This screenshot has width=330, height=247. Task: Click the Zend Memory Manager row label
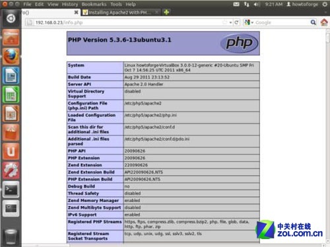(93, 200)
